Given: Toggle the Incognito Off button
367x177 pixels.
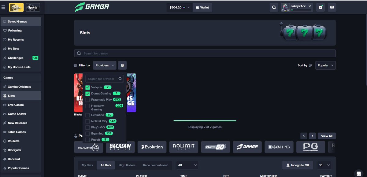Looking at the screenshot, I should (x=298, y=165).
